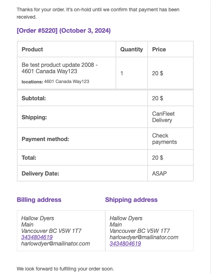Click the Quantity column header

tap(132, 49)
